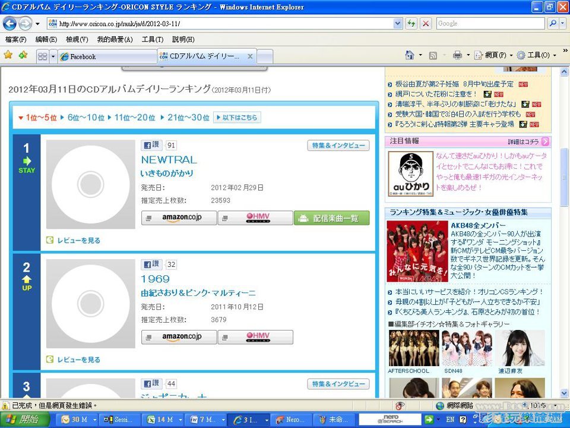Screen dimensions: 570x428
Task: Click green 配信楽曲一覧 button
Action: point(331,218)
